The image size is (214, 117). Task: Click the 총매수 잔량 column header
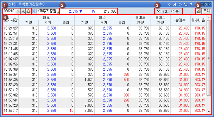click(x=160, y=20)
